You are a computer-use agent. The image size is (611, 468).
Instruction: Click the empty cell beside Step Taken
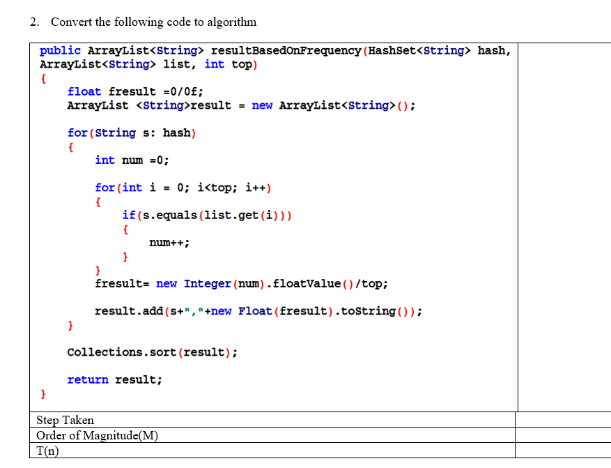(x=562, y=420)
